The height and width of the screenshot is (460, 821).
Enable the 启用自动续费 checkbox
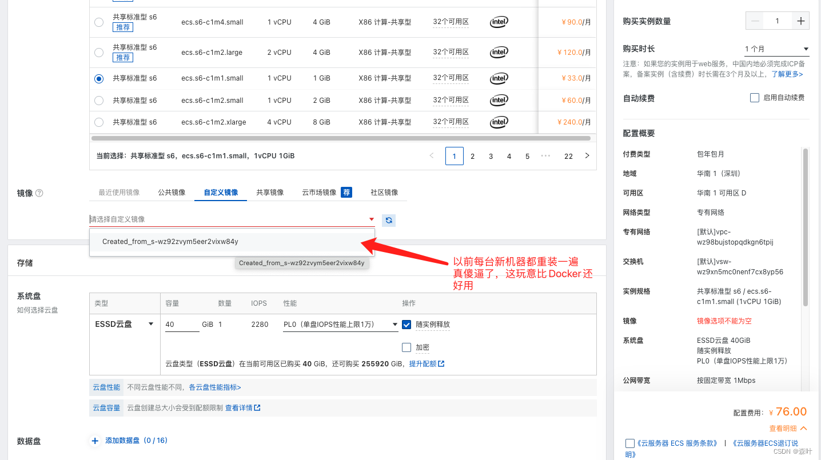click(754, 98)
